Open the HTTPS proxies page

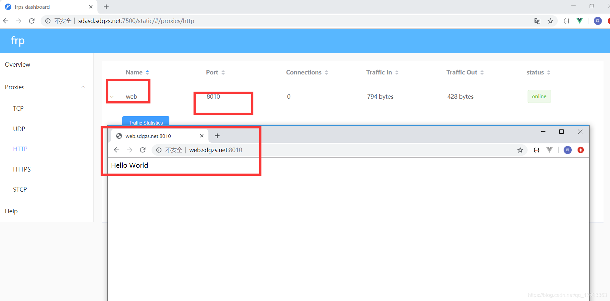coord(47,169)
